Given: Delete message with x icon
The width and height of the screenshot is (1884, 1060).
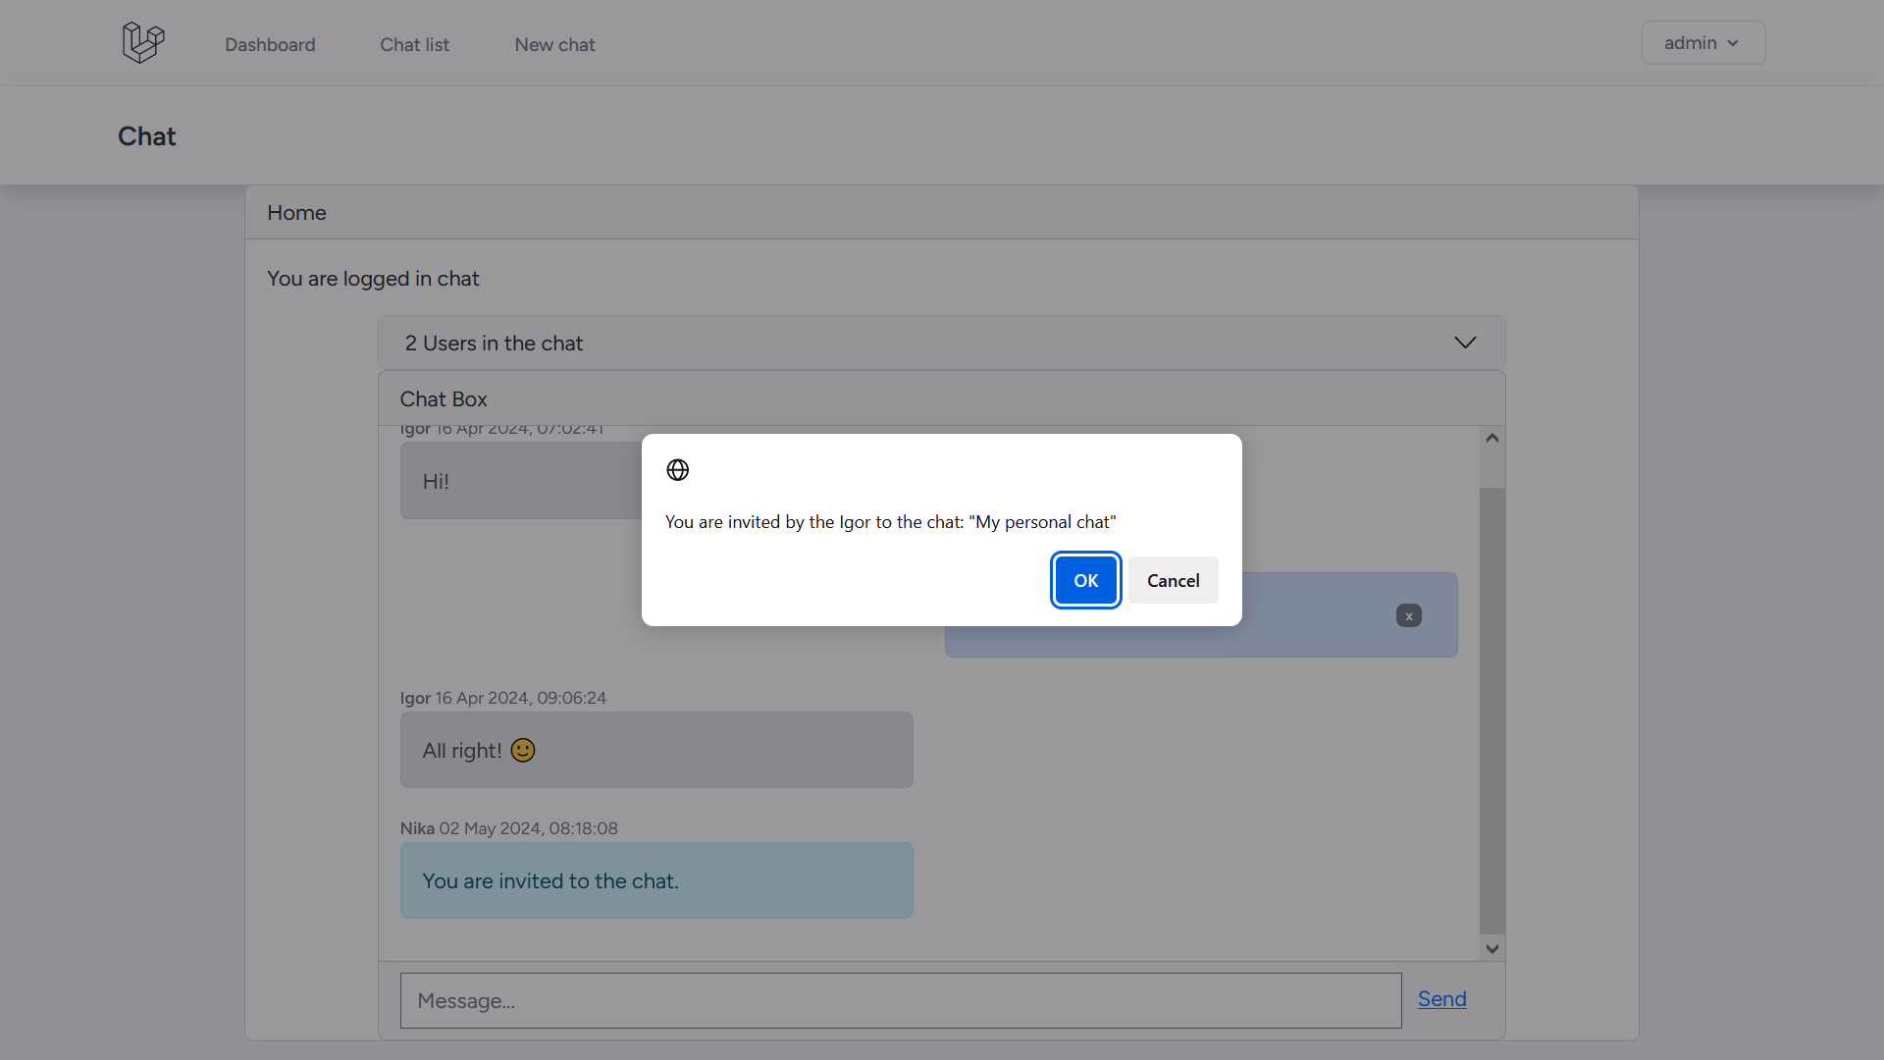Looking at the screenshot, I should (1408, 616).
